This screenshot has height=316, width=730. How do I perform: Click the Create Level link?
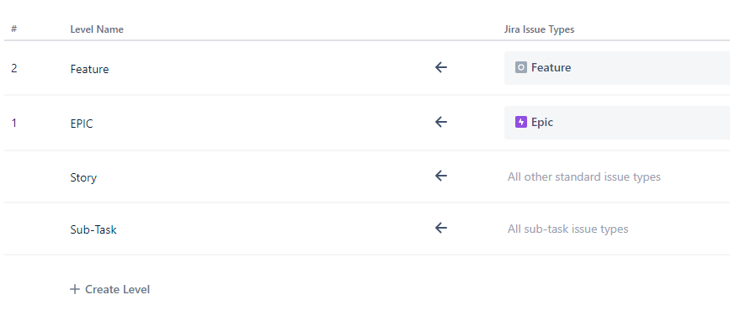coord(109,289)
